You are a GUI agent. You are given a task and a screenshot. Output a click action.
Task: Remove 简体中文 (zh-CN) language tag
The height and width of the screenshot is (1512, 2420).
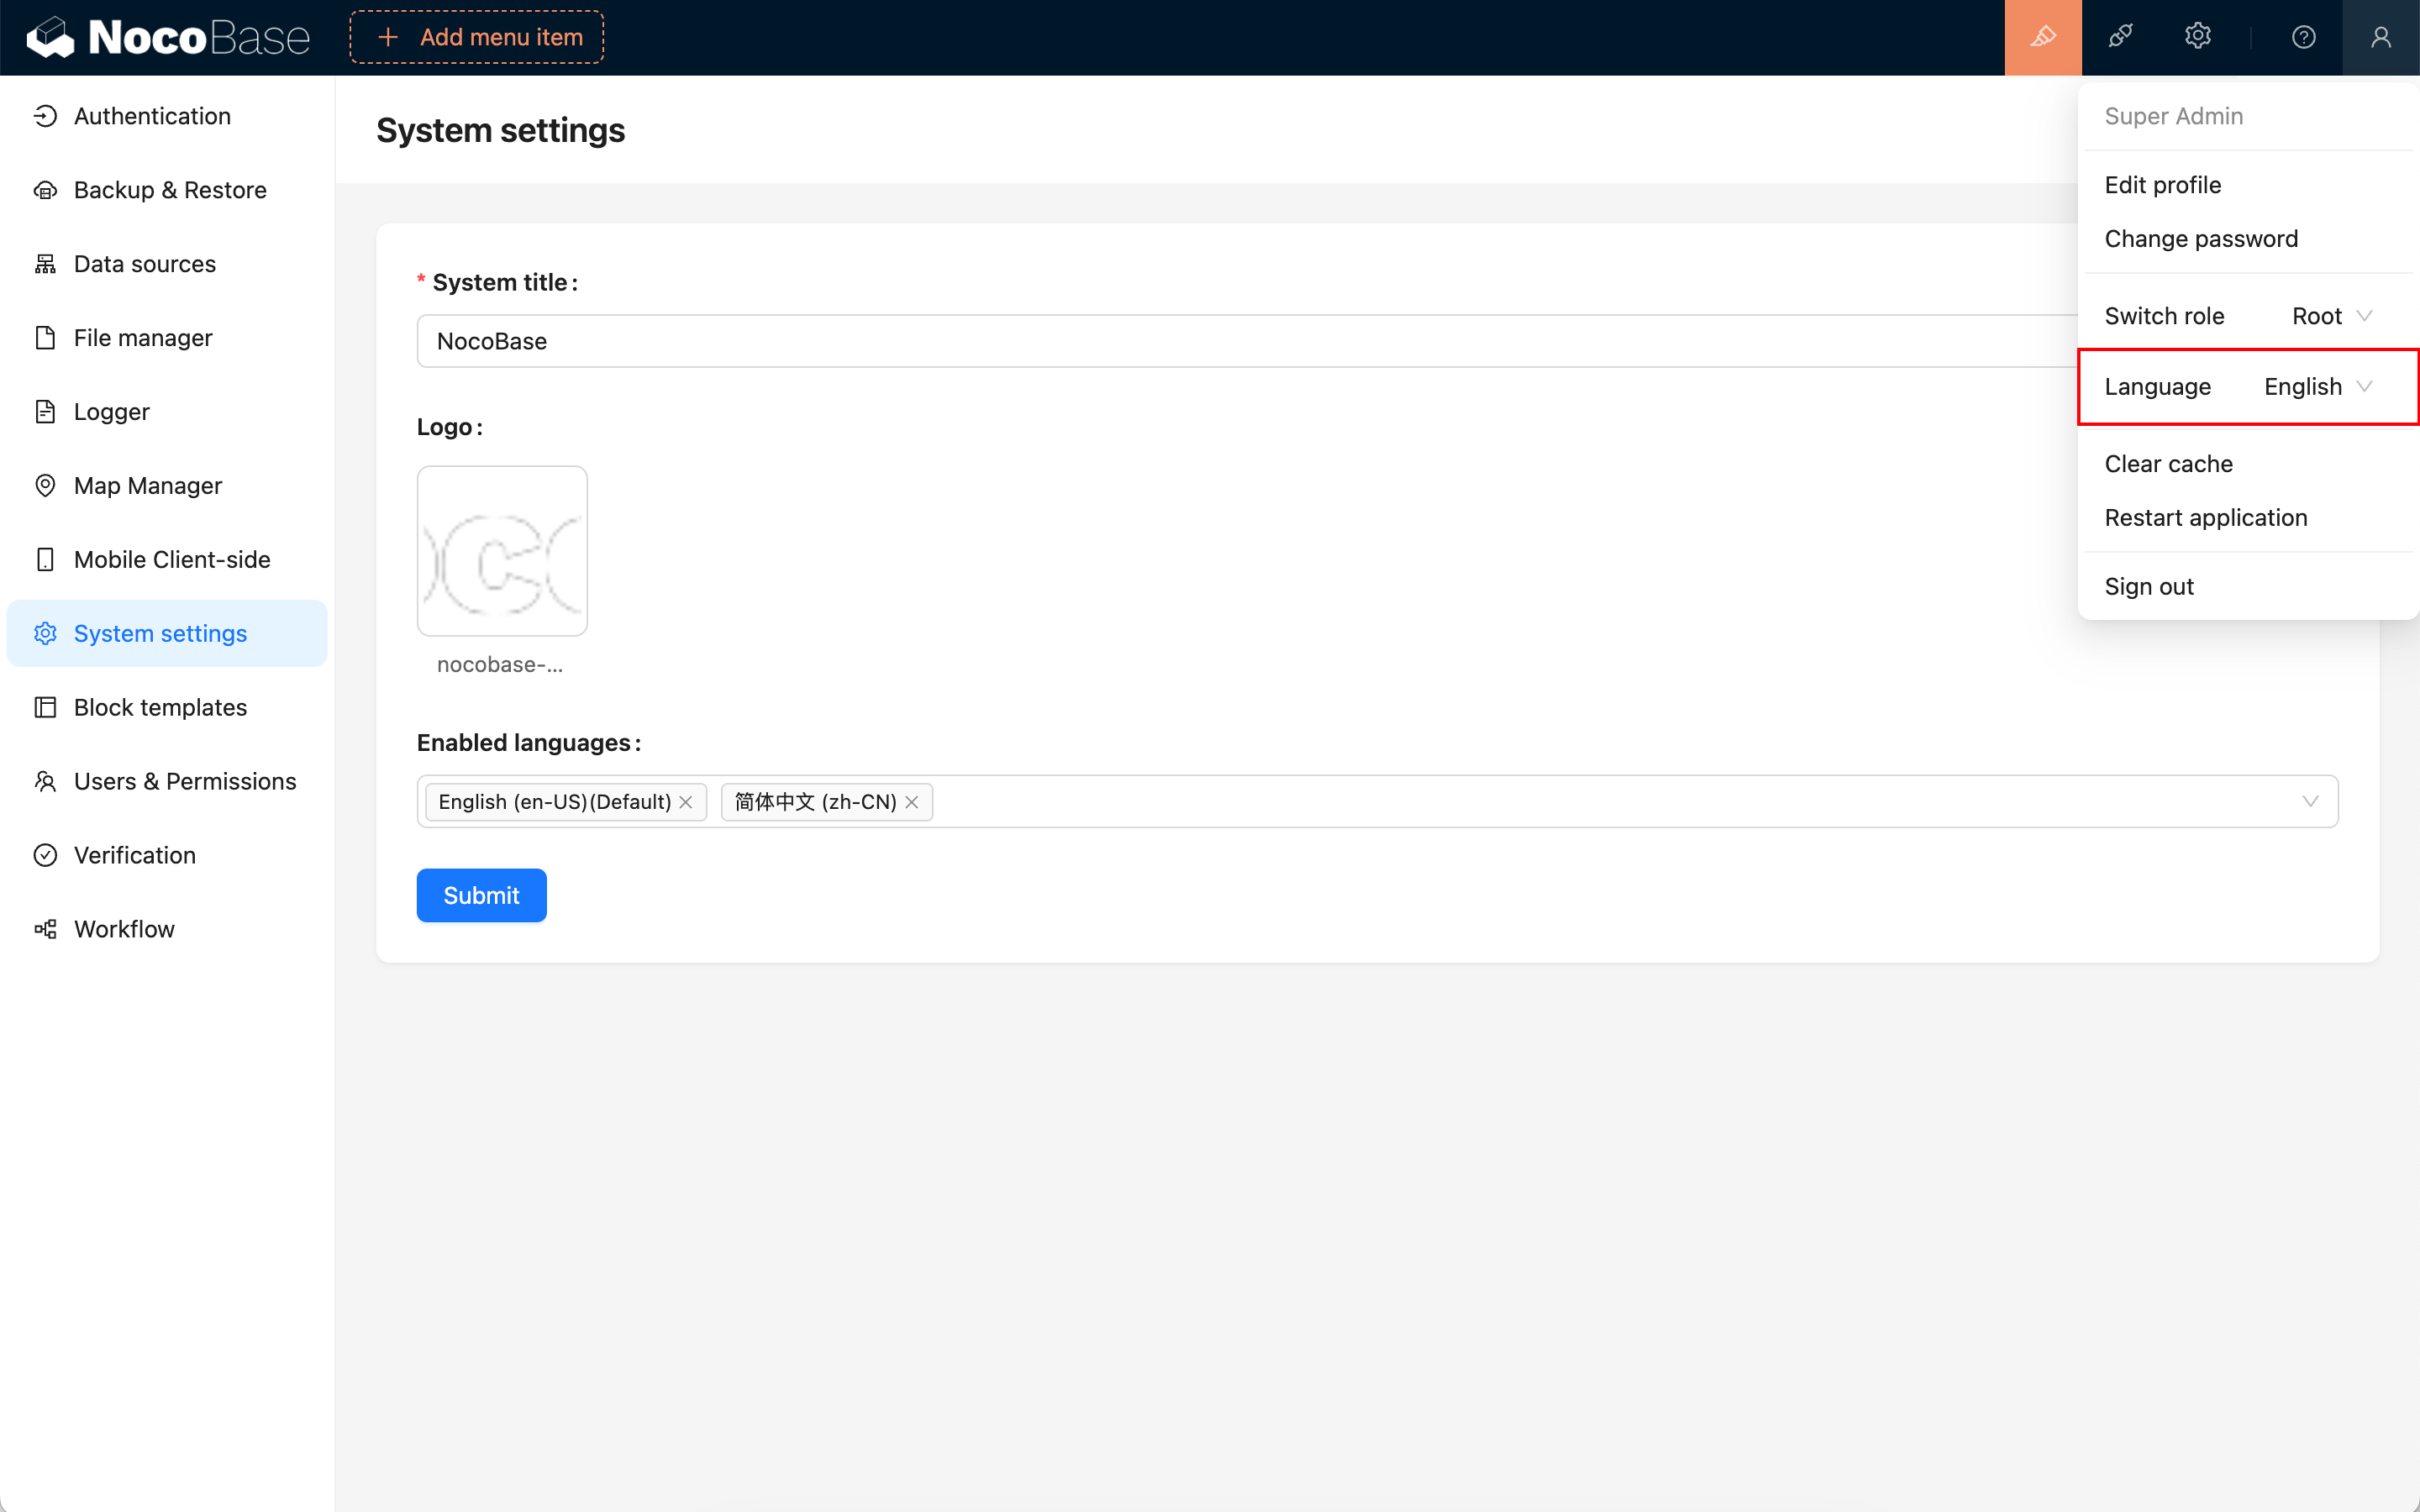(x=912, y=802)
